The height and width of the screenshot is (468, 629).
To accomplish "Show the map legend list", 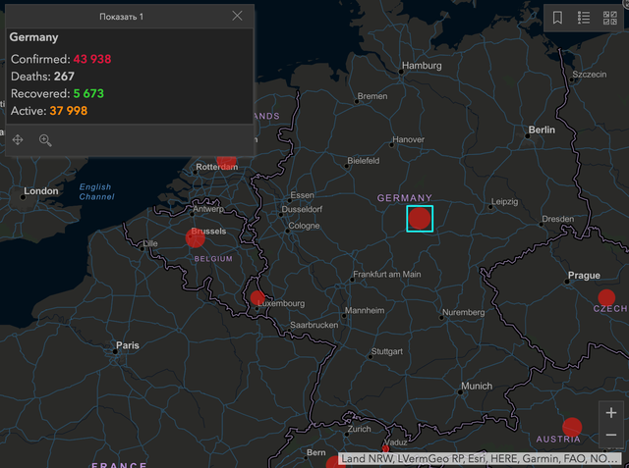I will tap(584, 18).
